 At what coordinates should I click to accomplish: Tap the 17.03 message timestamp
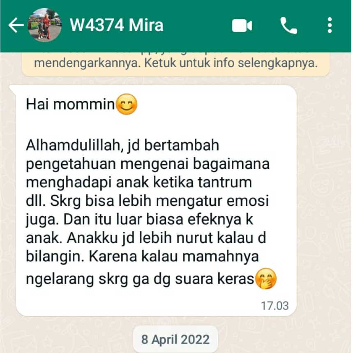click(x=275, y=306)
